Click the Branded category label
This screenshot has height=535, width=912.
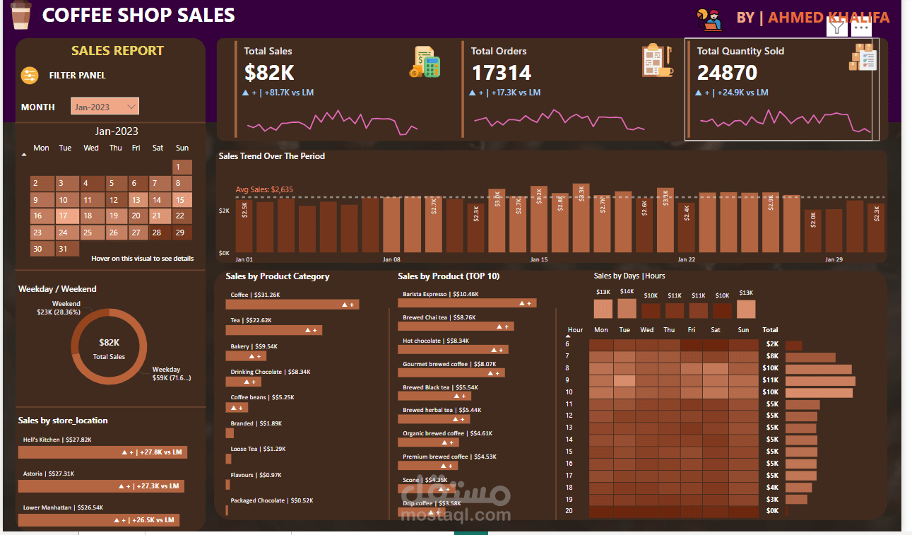pyautogui.click(x=256, y=423)
